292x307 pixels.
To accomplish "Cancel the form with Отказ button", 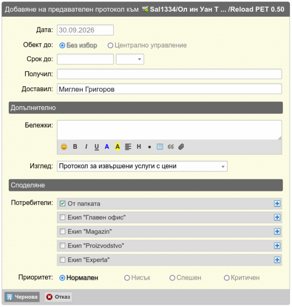I will [58, 297].
